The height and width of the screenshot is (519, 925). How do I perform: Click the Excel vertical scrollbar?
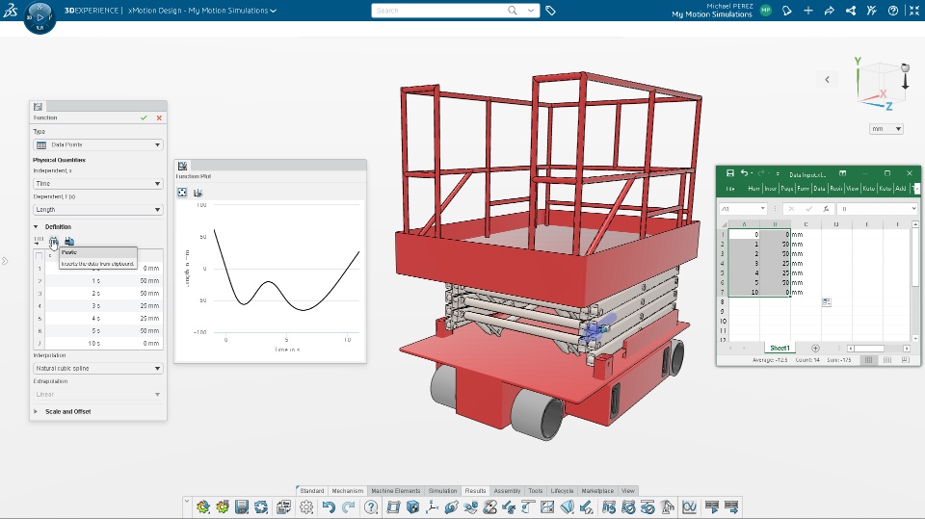point(915,281)
